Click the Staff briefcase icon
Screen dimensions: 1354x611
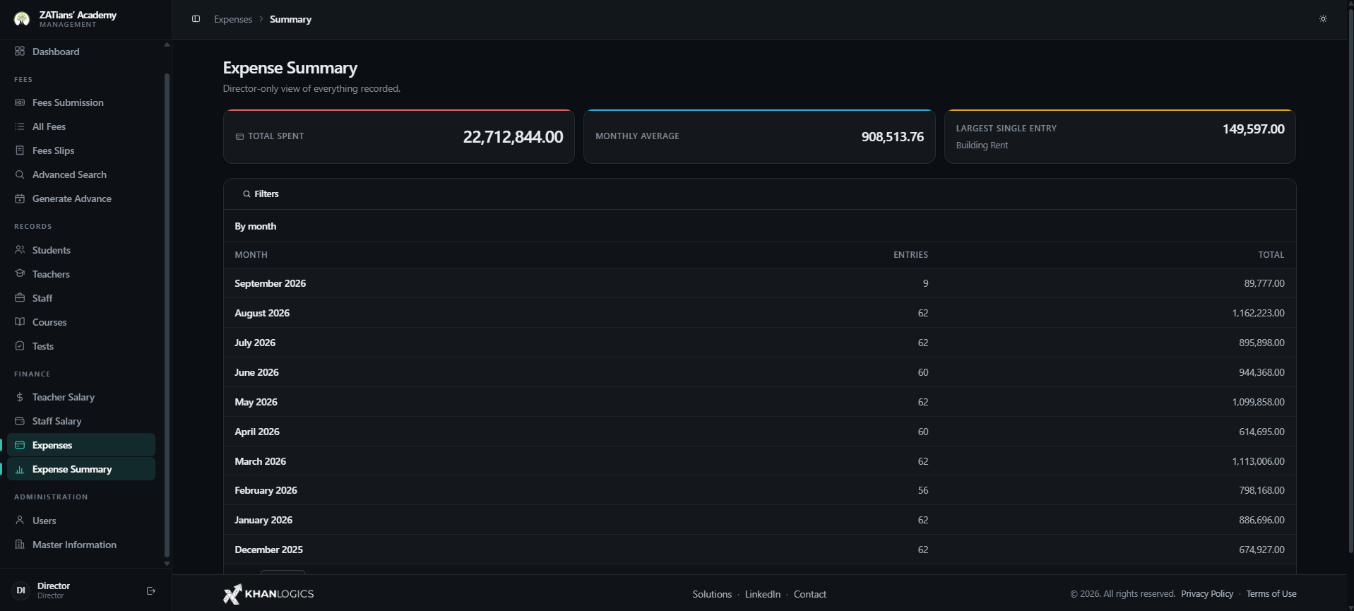pos(20,298)
